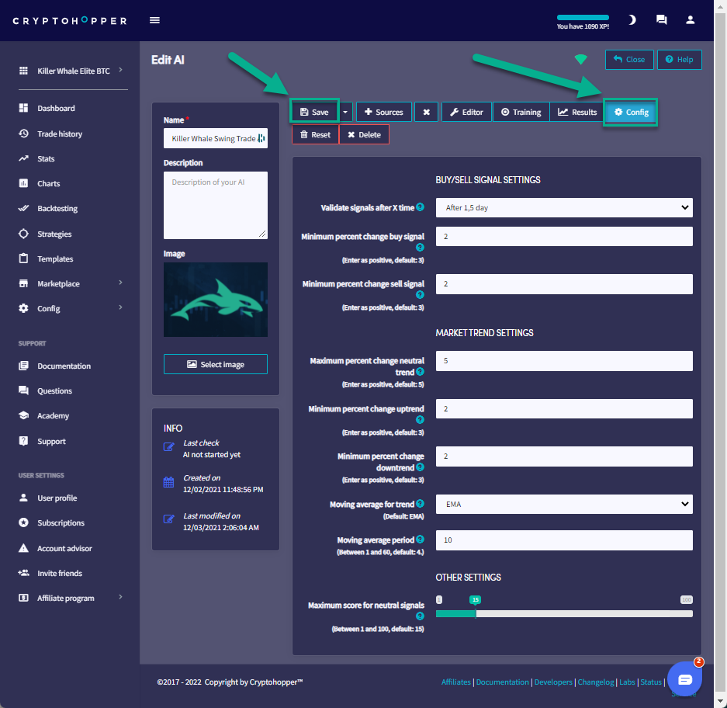Click the hamburger menu icon in header
This screenshot has height=708, width=727.
tap(154, 20)
